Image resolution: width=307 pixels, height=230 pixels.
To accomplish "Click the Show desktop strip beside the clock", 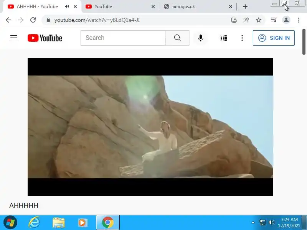I will click(304, 222).
